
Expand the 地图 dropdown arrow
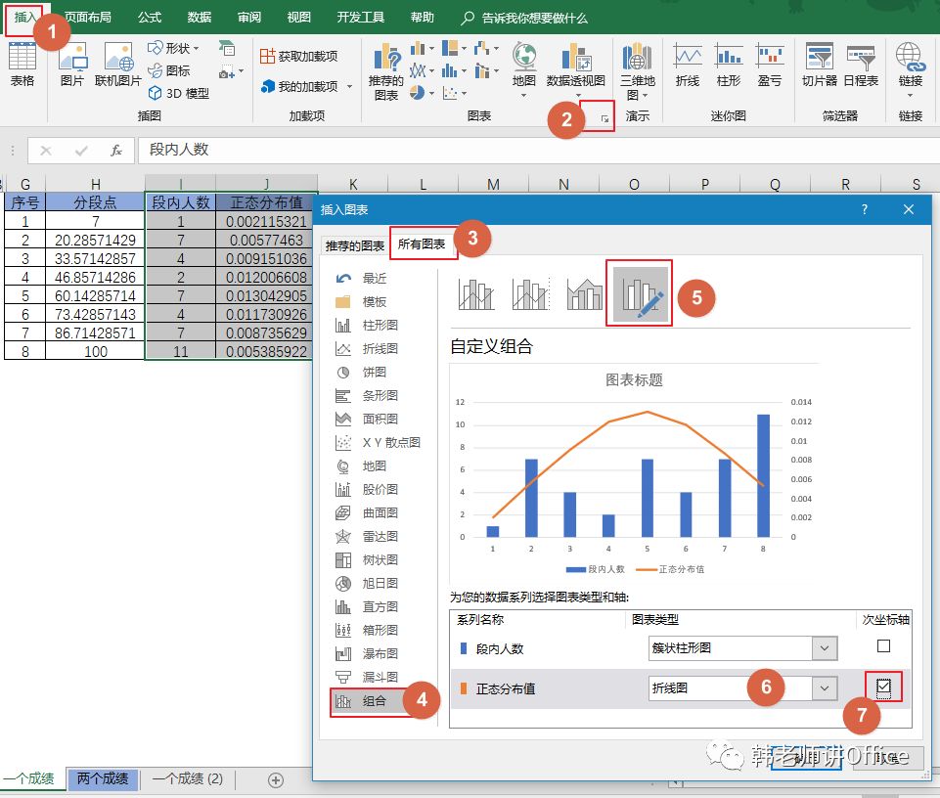pos(524,95)
